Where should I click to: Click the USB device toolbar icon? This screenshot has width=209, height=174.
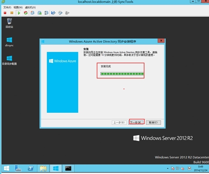click(x=67, y=13)
